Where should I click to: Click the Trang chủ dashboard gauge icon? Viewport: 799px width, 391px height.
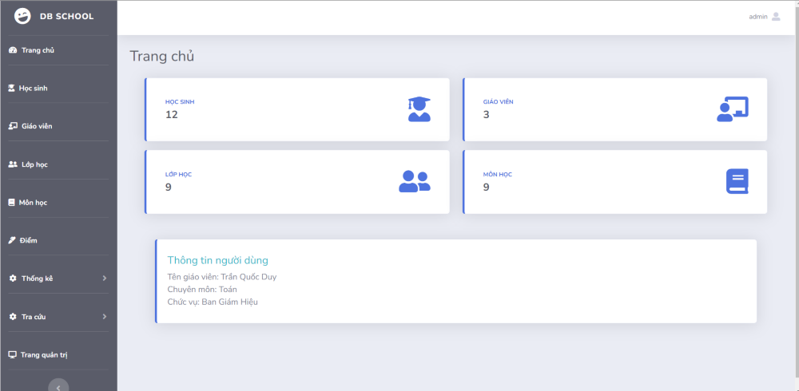(x=14, y=50)
